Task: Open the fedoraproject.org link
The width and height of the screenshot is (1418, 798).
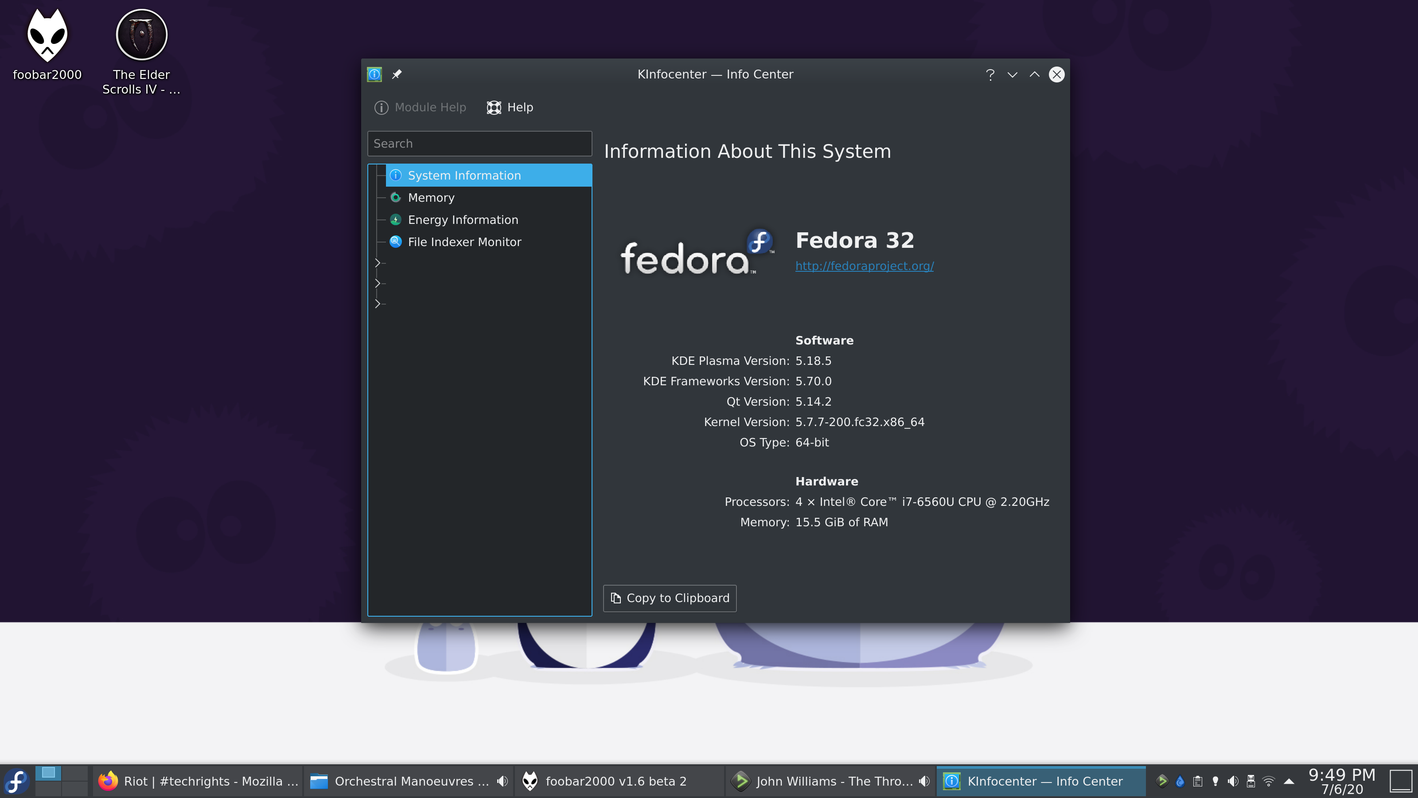Action: click(864, 266)
